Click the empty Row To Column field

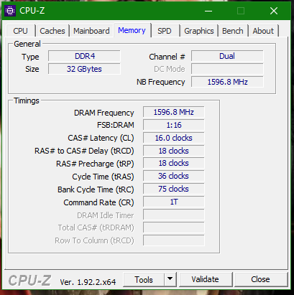coord(174,240)
